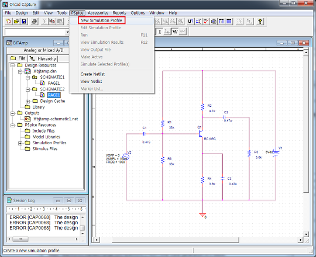Open the Reports menu
Screen dimensions: 316x257
pyautogui.click(x=119, y=13)
